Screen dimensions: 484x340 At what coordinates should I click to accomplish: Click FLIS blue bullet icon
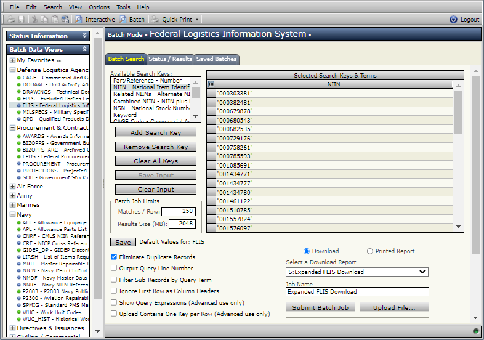[19, 105]
